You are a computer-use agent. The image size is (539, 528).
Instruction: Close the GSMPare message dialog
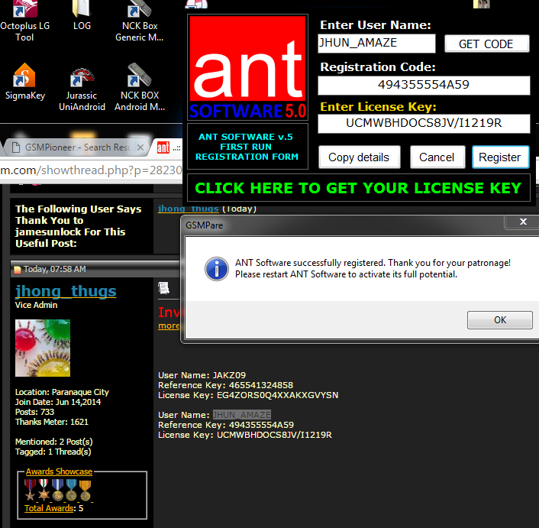coord(523,222)
